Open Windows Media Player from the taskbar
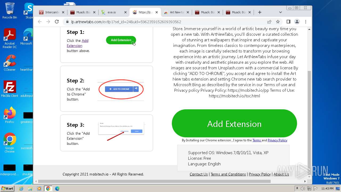Screen dimensions: 341x192 39,189
